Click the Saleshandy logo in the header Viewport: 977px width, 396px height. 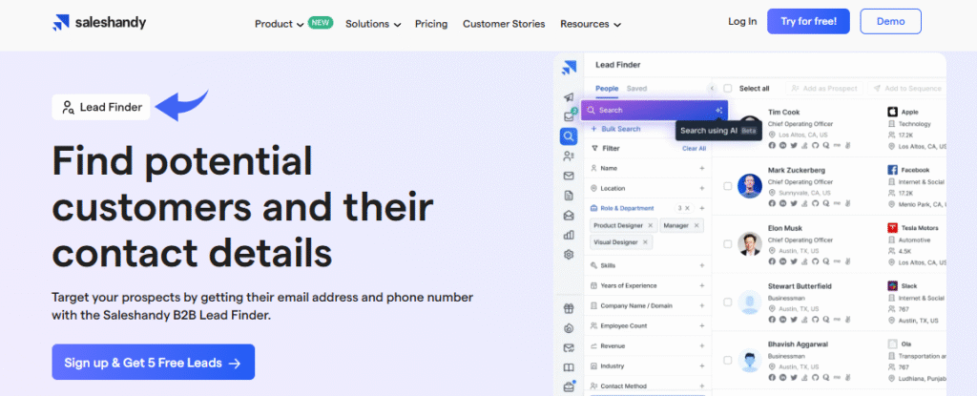pos(99,23)
